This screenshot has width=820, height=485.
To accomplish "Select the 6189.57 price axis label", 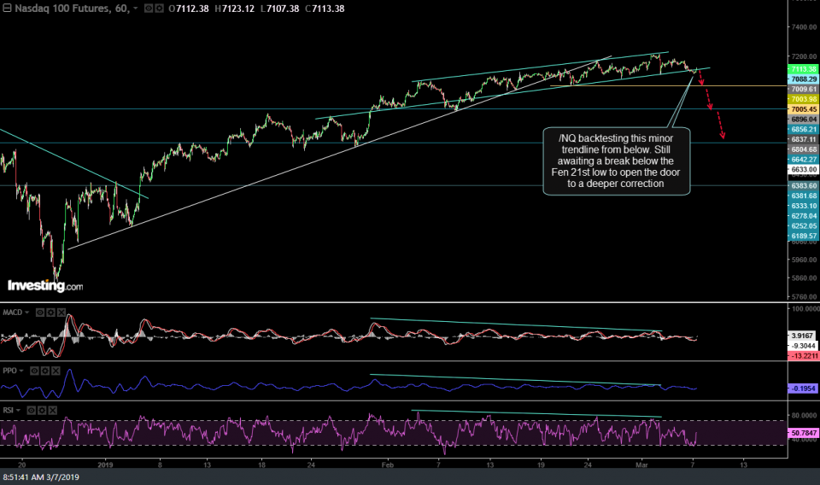I will point(803,236).
